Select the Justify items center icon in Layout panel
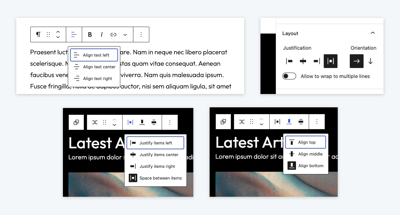The height and width of the screenshot is (215, 400). [x=303, y=61]
